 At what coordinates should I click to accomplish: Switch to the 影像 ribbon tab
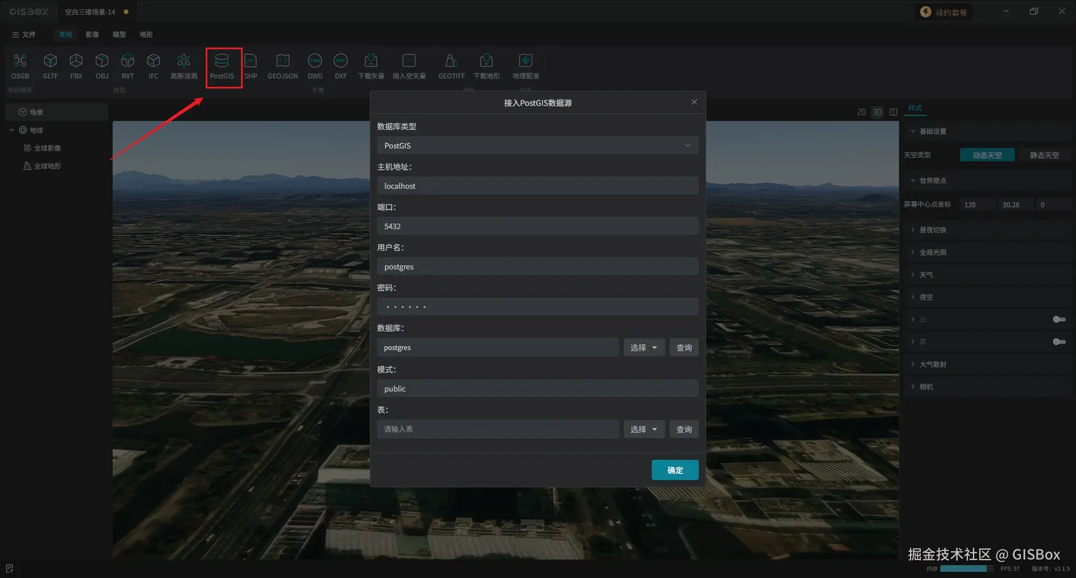tap(92, 35)
